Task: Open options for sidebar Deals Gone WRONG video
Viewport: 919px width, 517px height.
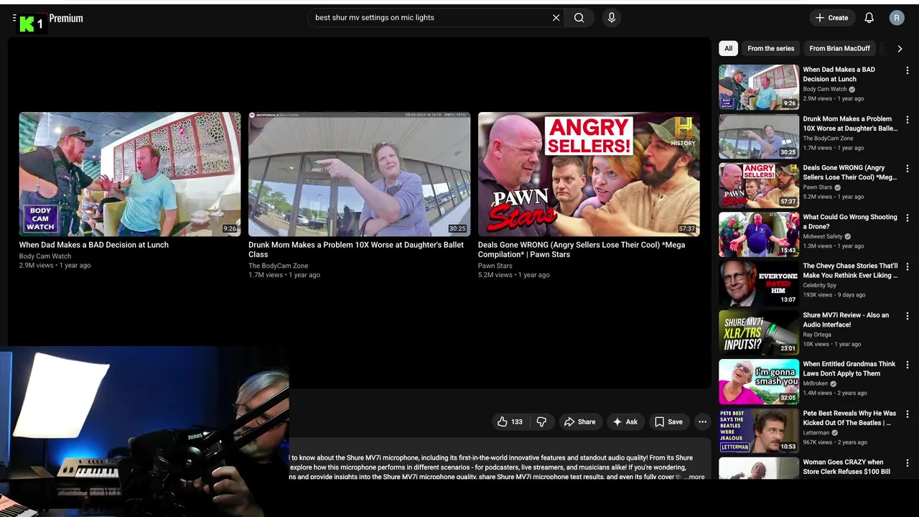Action: point(908,169)
